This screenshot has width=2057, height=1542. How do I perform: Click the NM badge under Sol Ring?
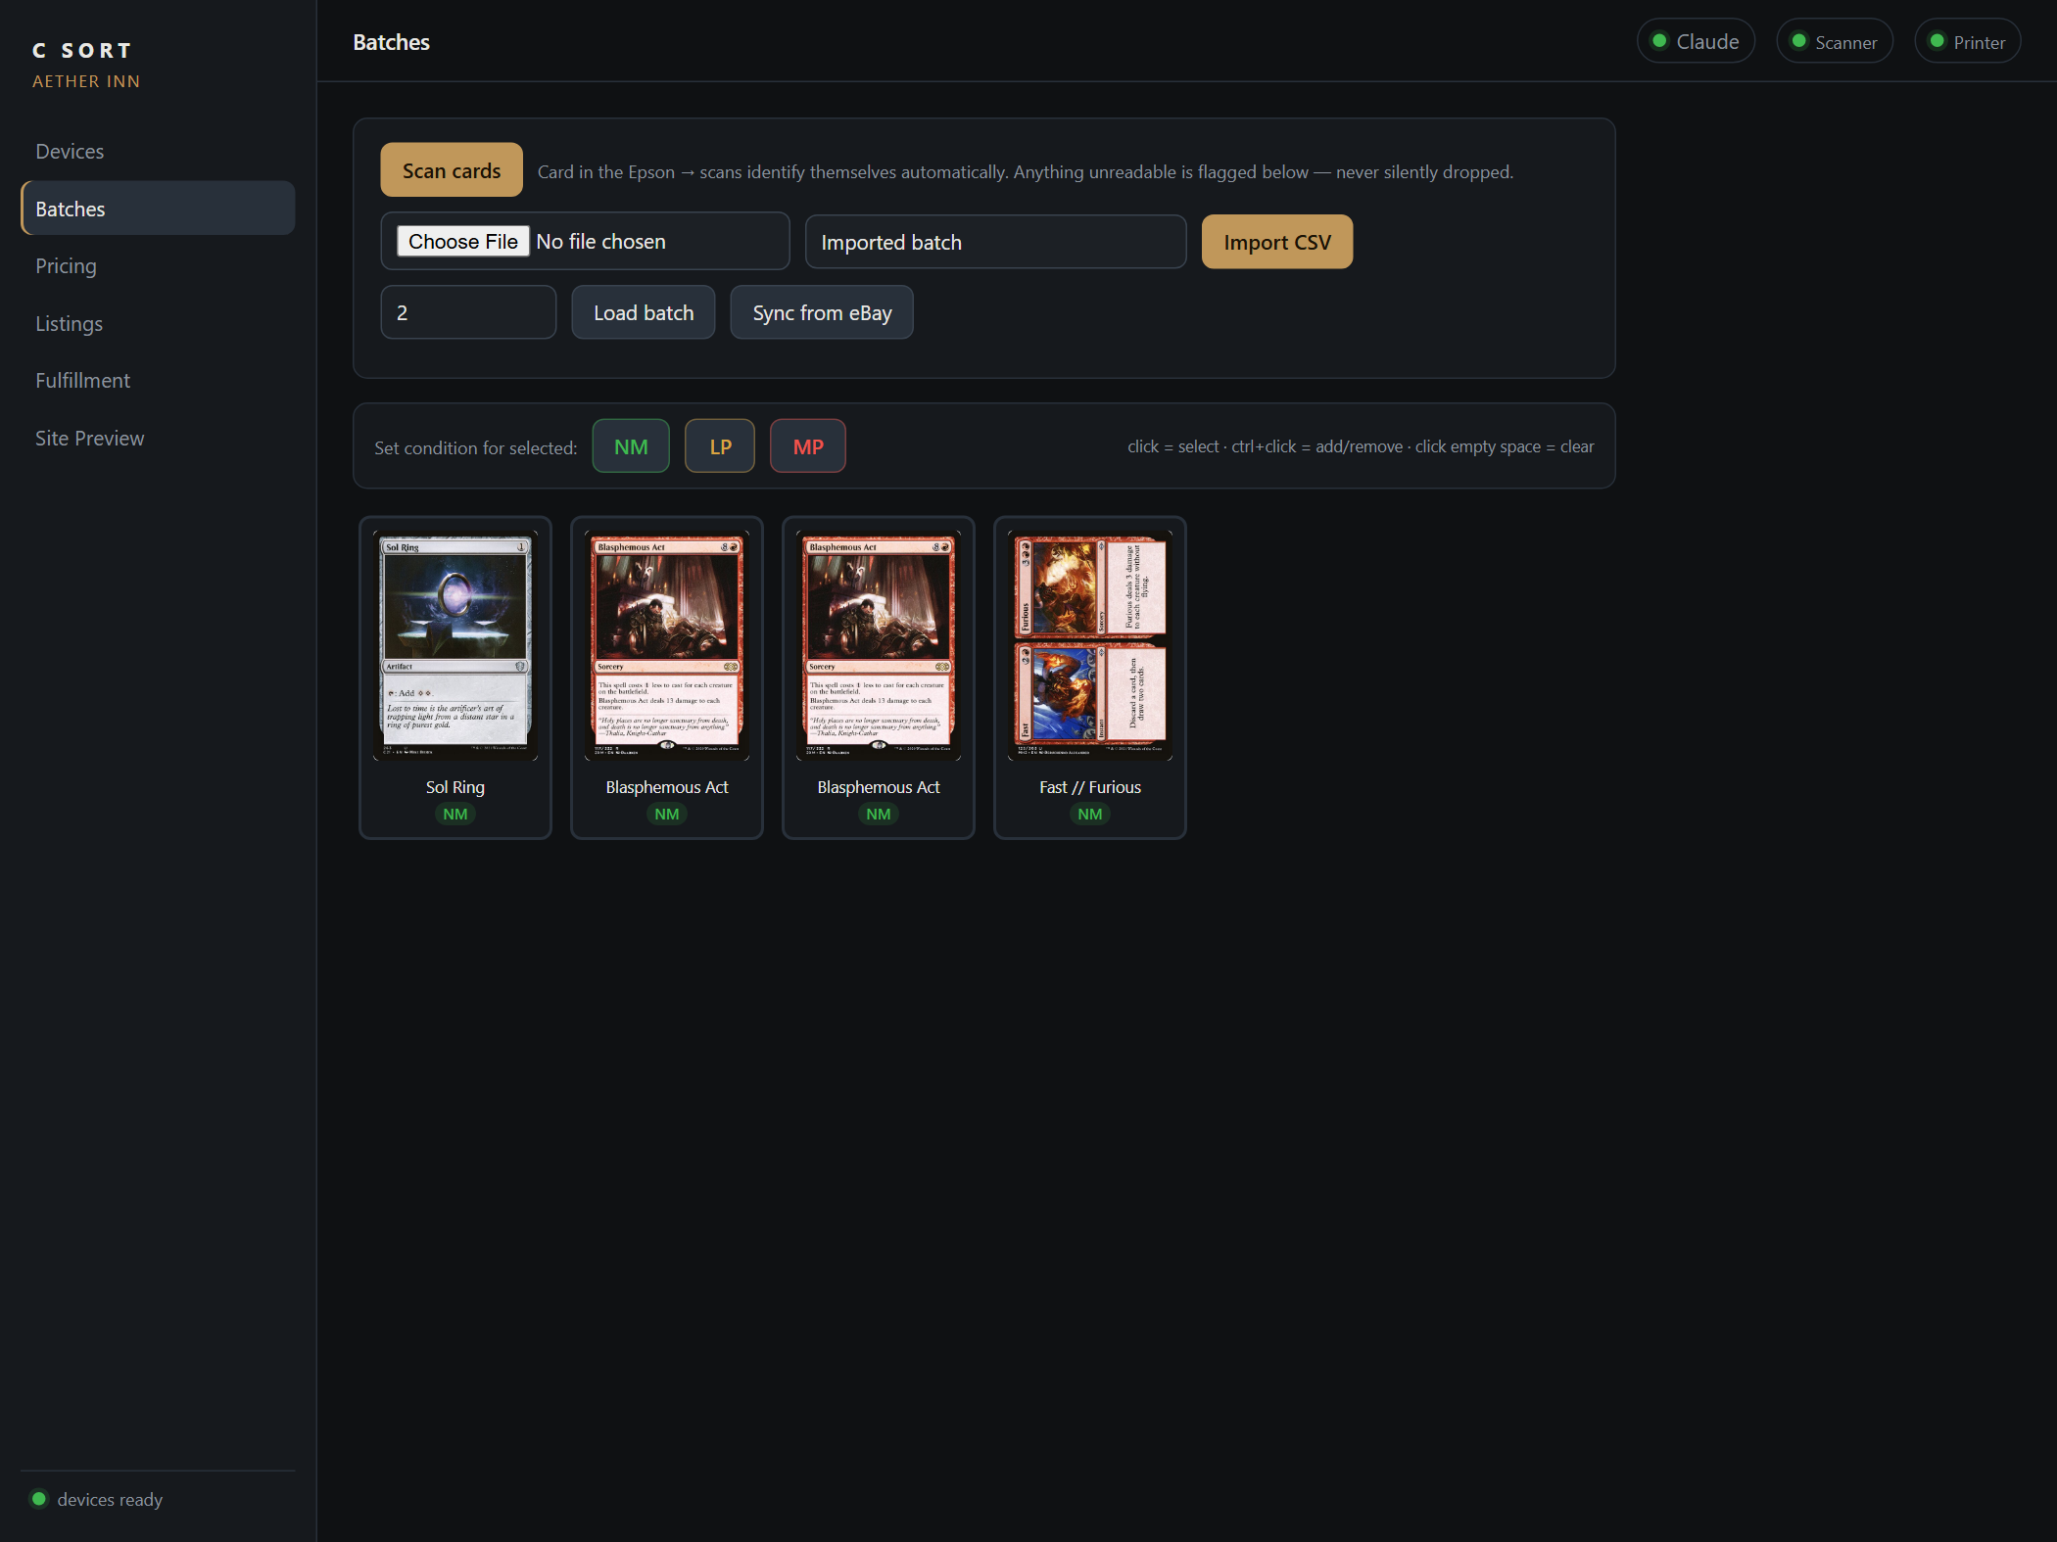[455, 814]
